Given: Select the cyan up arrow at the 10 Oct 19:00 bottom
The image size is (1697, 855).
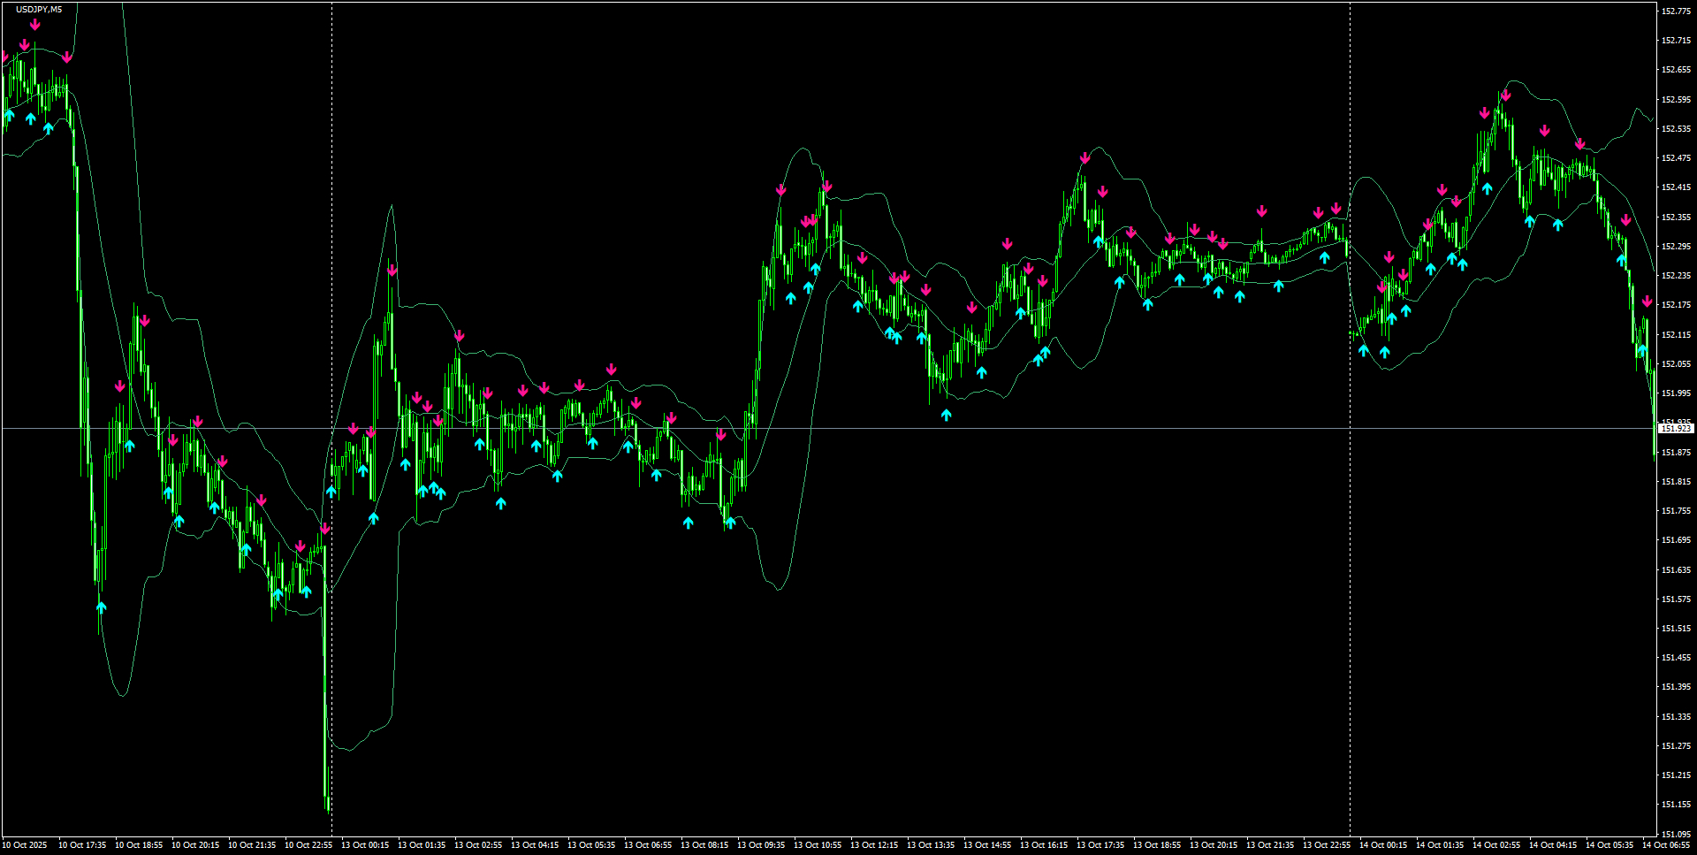Looking at the screenshot, I should [x=100, y=607].
